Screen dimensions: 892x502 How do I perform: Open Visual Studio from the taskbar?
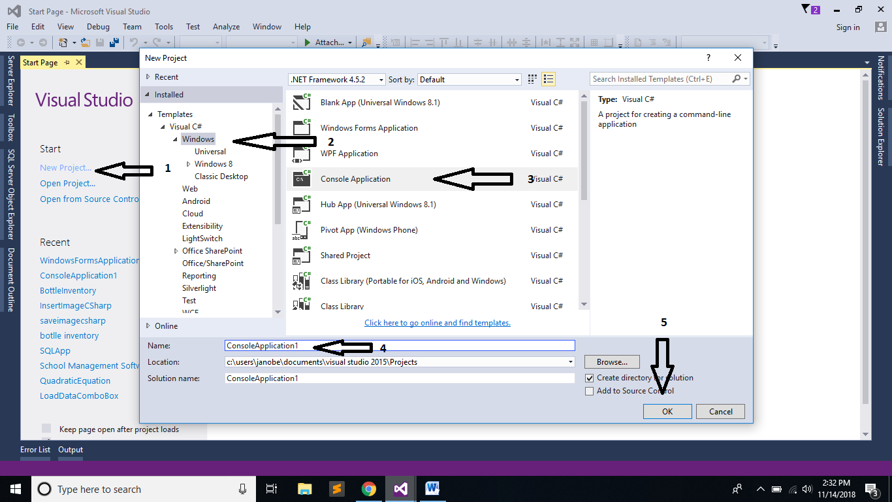point(400,489)
